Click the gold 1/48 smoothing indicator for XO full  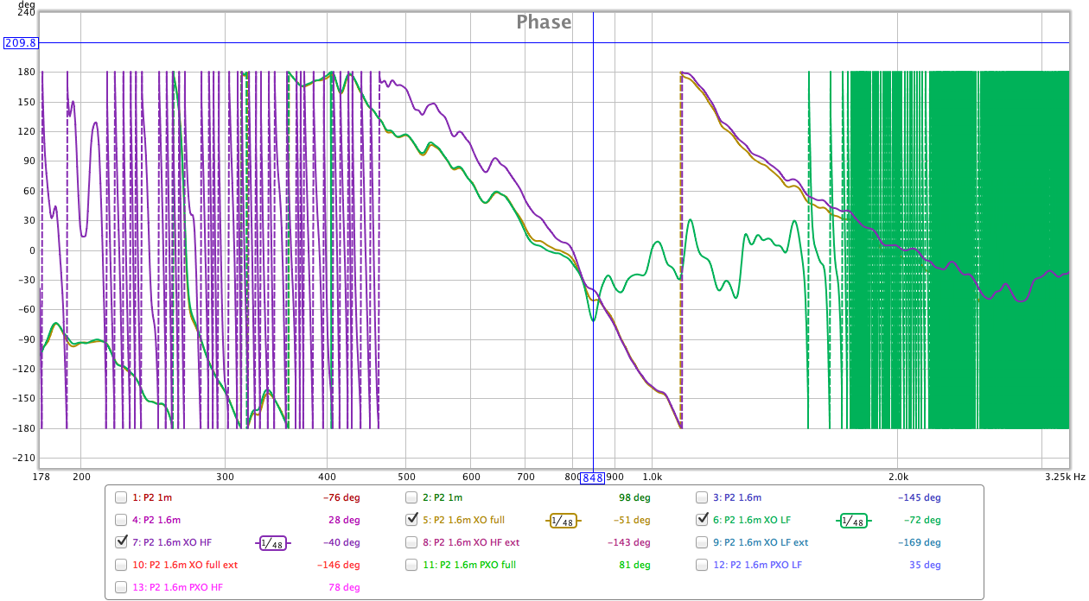[563, 521]
